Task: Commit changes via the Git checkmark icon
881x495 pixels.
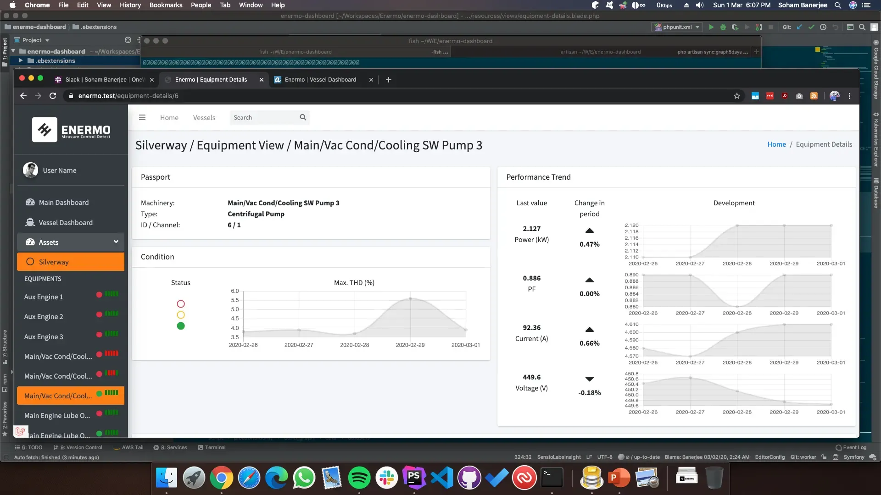Action: [x=811, y=27]
